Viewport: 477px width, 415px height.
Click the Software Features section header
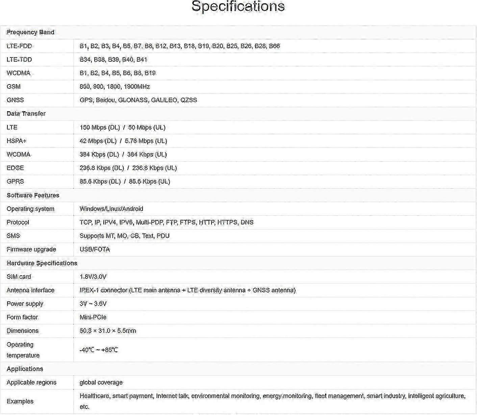33,196
